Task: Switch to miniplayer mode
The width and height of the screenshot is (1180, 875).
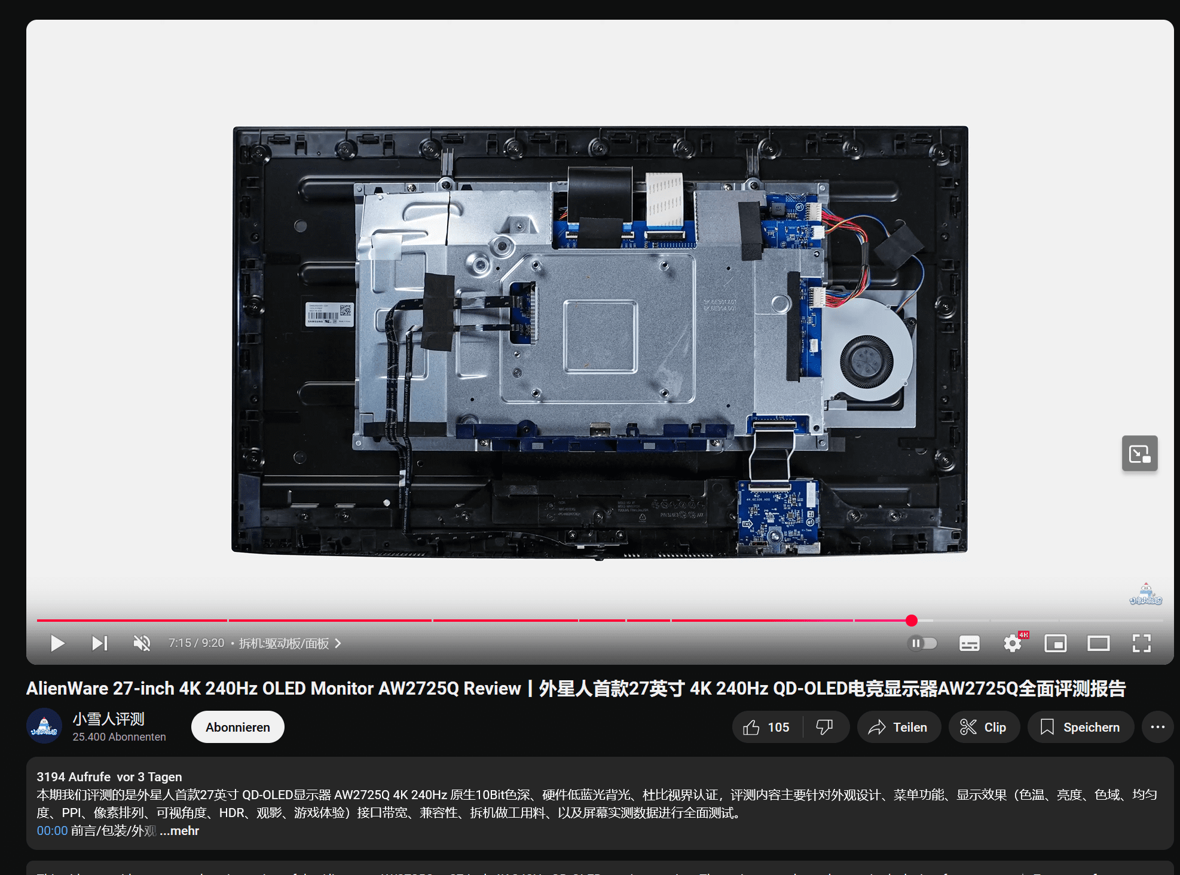Action: (x=1056, y=643)
